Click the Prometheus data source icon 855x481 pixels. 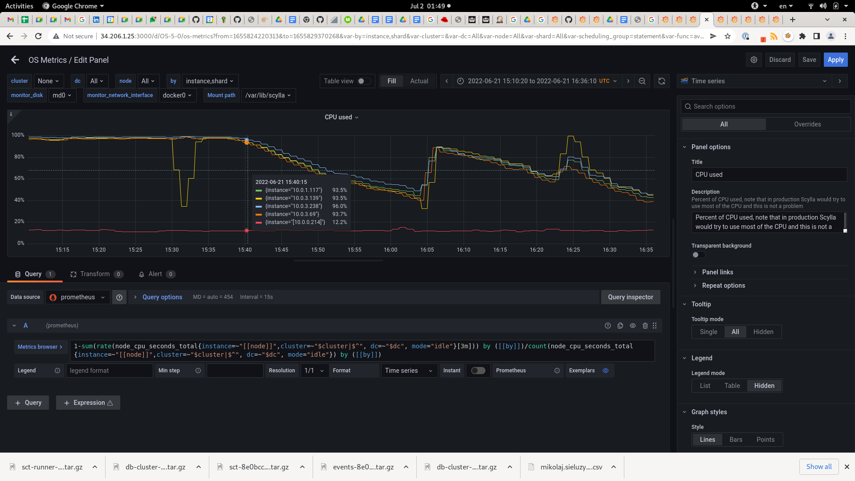[52, 297]
